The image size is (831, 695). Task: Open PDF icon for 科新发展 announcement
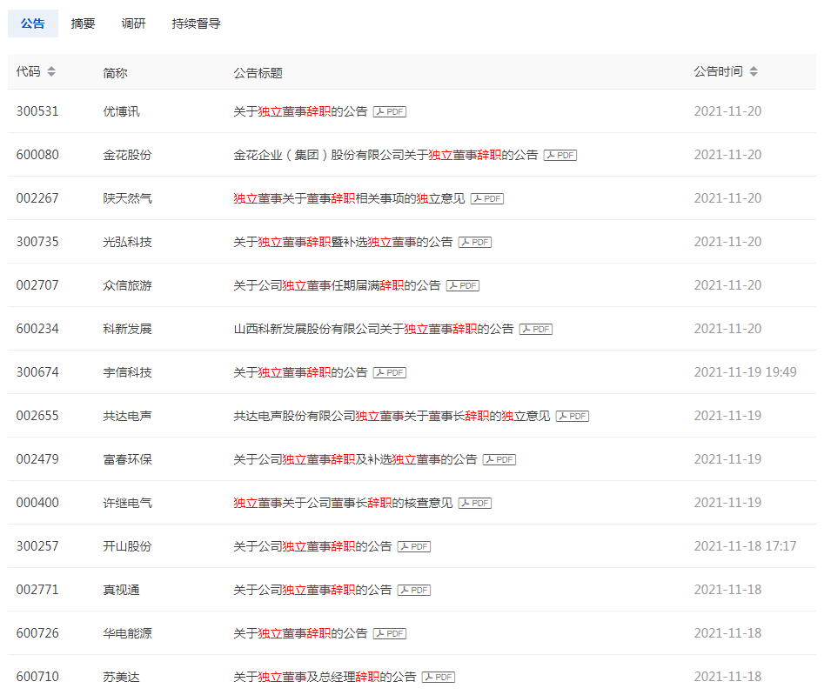tap(536, 329)
